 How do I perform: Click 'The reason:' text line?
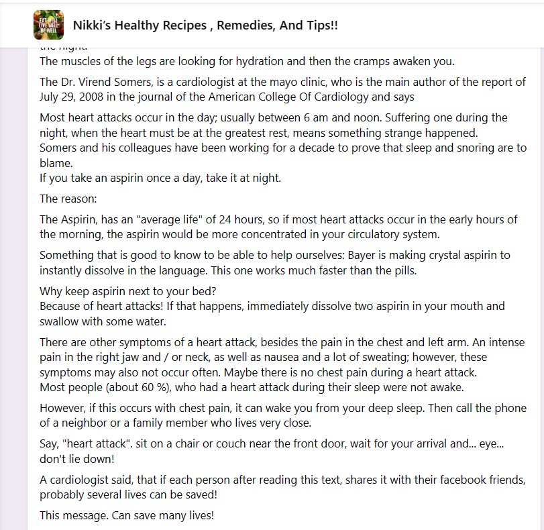68,199
